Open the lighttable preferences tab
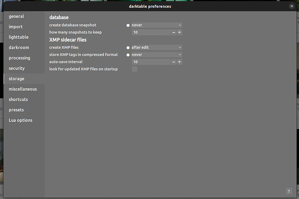Image resolution: width=299 pixels, height=199 pixels. (24, 37)
